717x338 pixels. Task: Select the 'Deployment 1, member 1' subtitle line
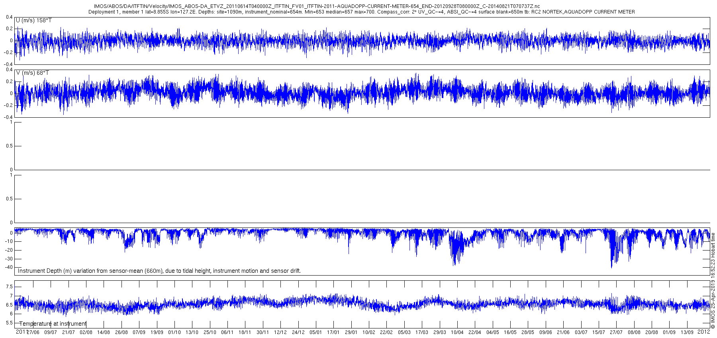pyautogui.click(x=361, y=12)
